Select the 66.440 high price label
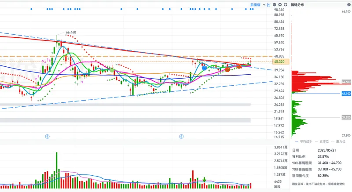 (71, 33)
